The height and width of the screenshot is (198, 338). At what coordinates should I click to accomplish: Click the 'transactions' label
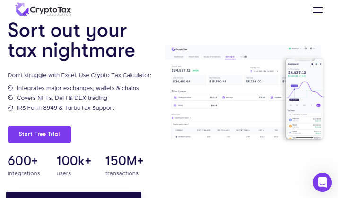pos(122,173)
